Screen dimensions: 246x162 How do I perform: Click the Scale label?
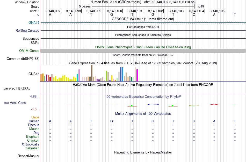click(35, 6)
